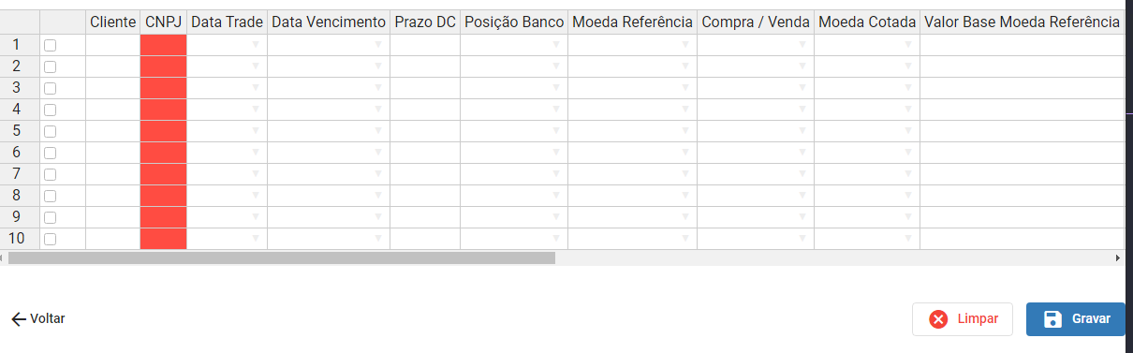Tick the checkbox in row 1
Screen dimensions: 1133x353
[51, 45]
